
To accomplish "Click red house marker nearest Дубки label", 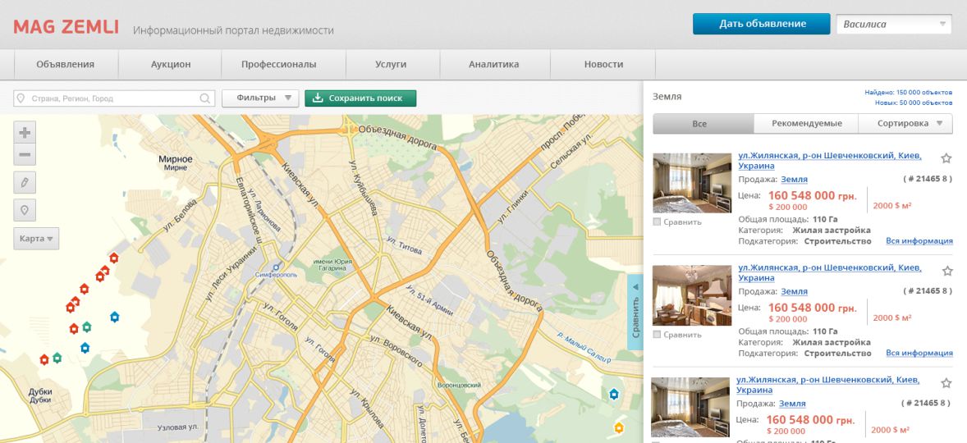I will pos(44,359).
